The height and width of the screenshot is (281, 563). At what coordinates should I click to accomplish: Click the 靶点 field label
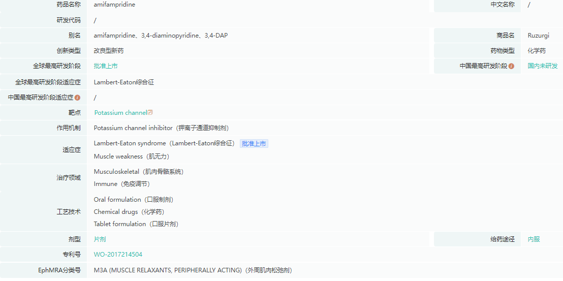pyautogui.click(x=75, y=113)
